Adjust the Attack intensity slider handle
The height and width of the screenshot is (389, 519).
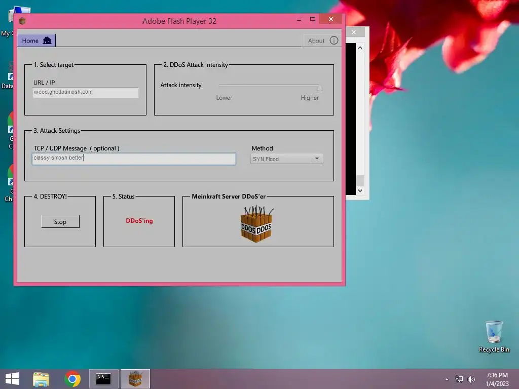point(319,87)
